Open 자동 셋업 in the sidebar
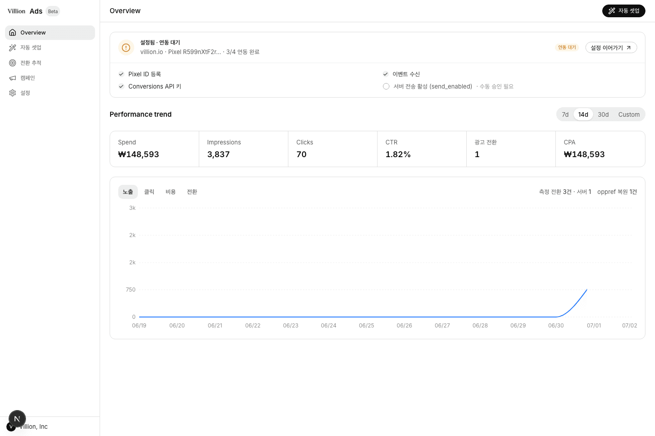The height and width of the screenshot is (436, 655). [x=50, y=48]
